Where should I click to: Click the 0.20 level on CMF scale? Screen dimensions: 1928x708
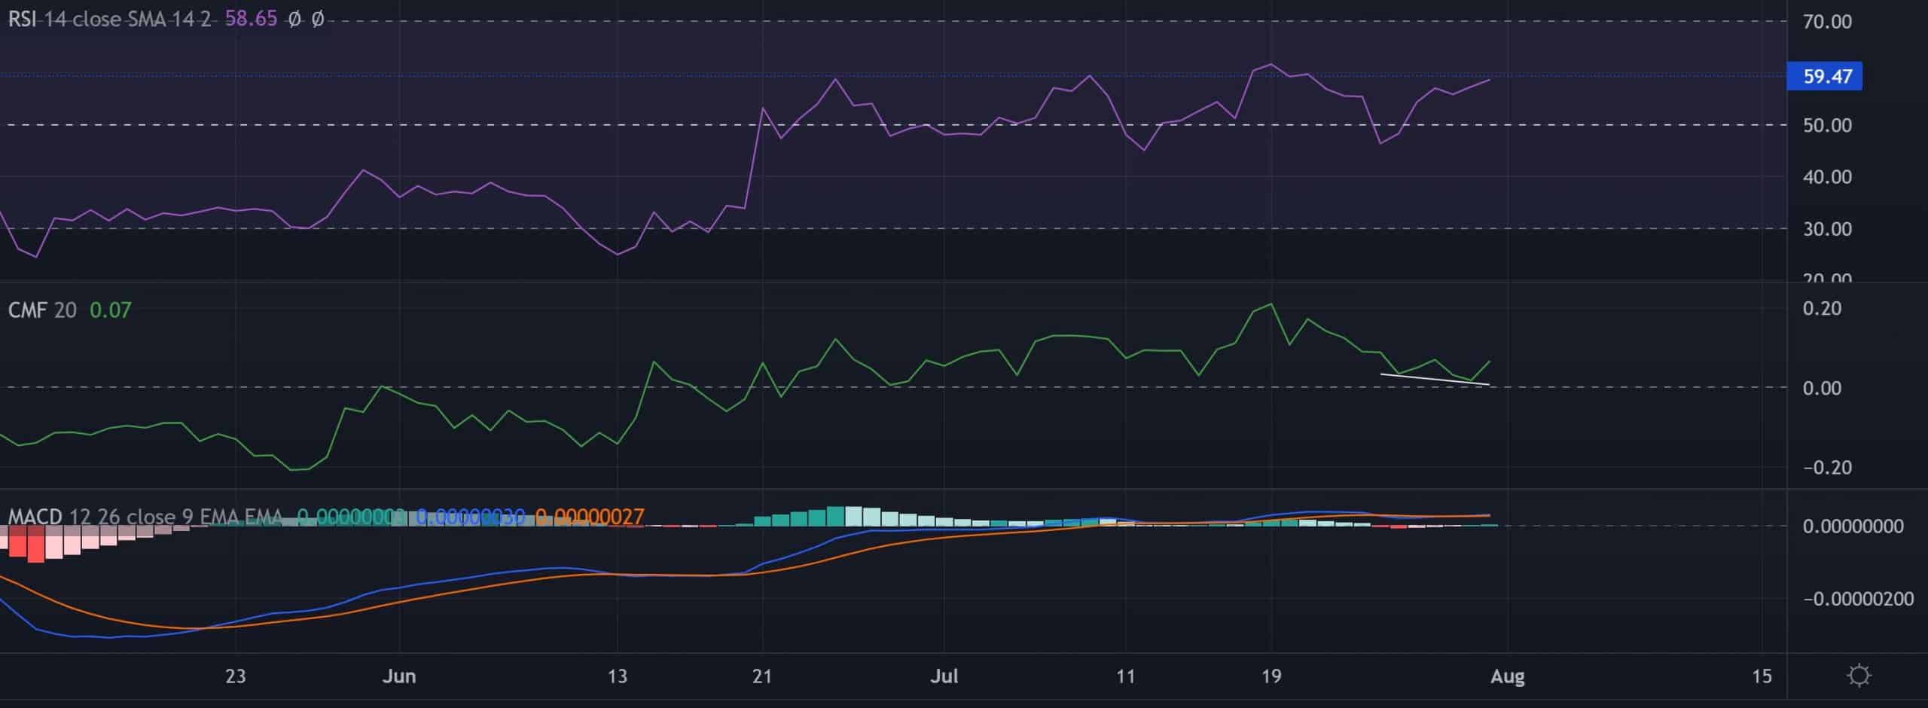pos(1822,309)
